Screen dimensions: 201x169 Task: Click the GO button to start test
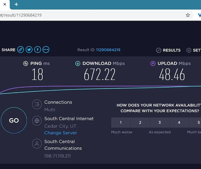[14, 120]
